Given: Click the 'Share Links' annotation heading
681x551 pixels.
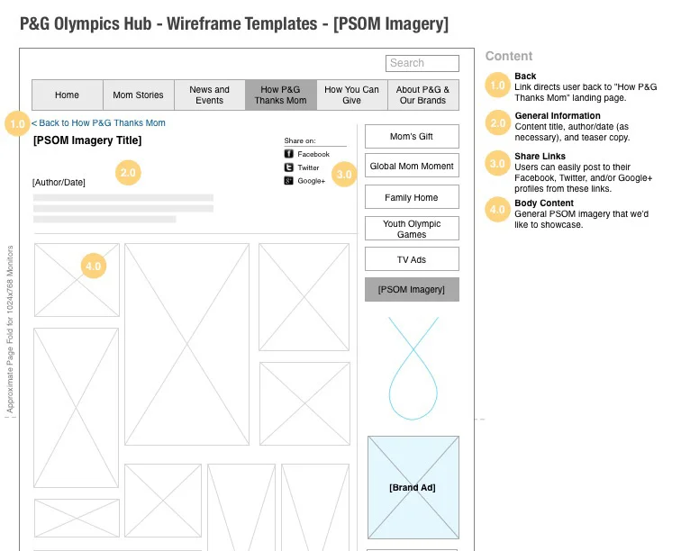Looking at the screenshot, I should pos(540,157).
